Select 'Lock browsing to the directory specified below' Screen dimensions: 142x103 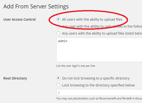click(58, 85)
